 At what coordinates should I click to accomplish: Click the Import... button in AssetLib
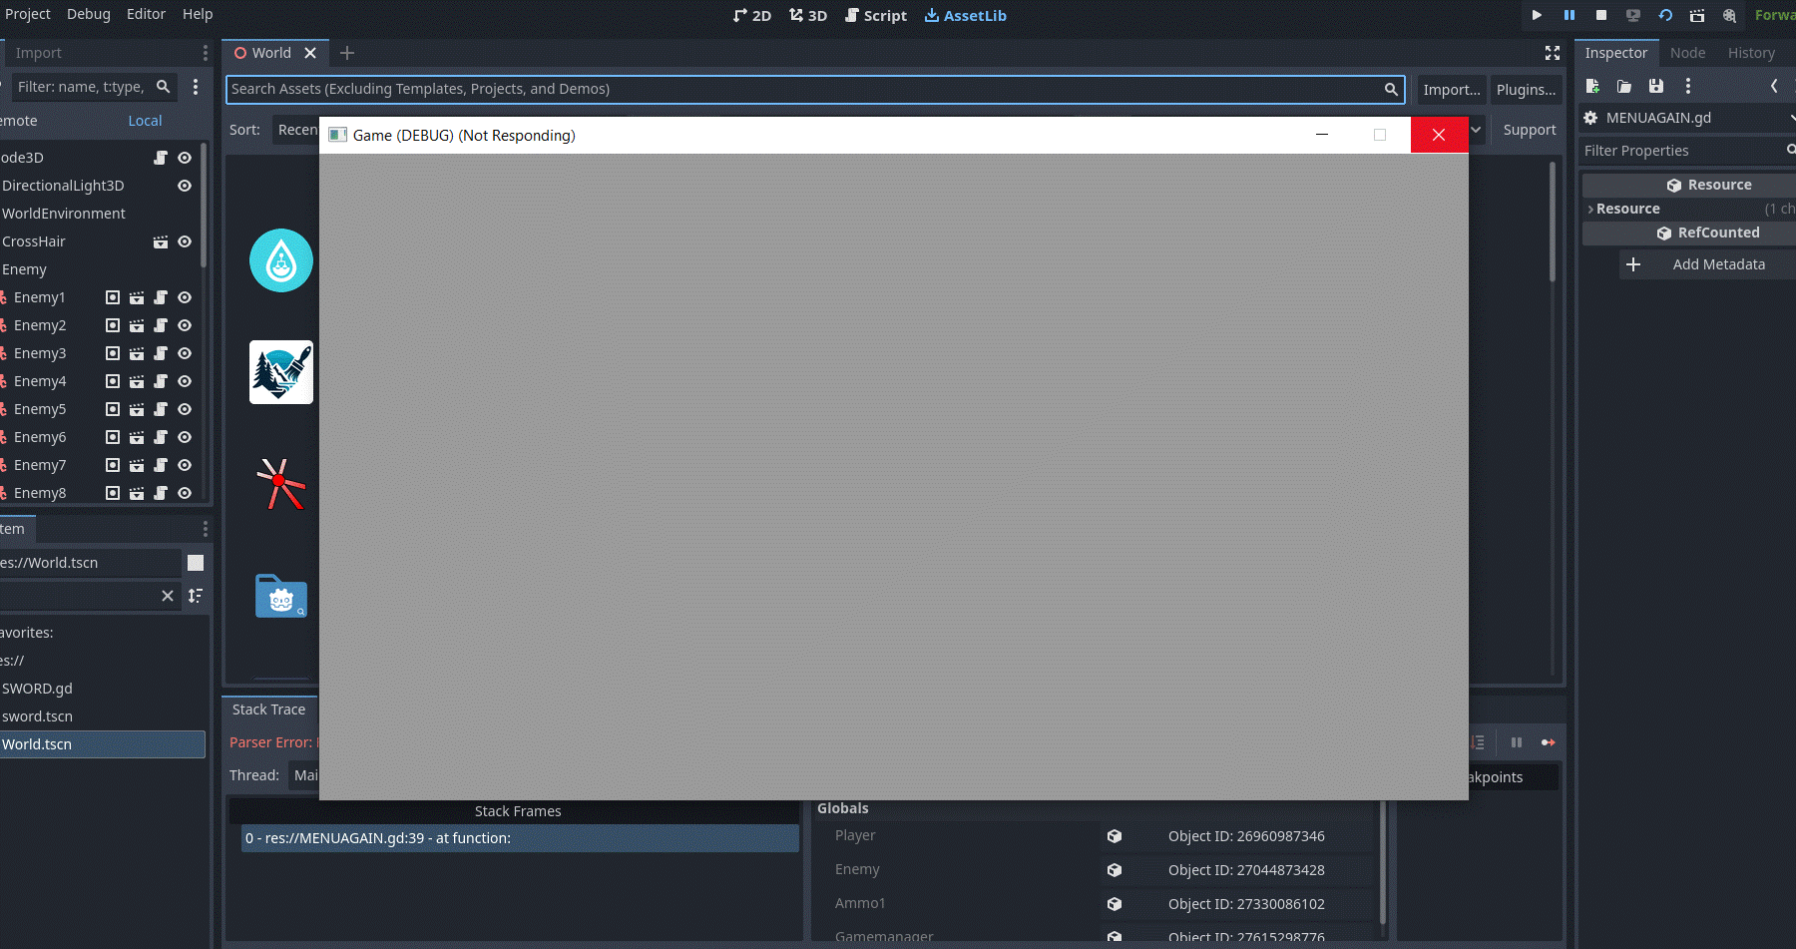[1452, 90]
